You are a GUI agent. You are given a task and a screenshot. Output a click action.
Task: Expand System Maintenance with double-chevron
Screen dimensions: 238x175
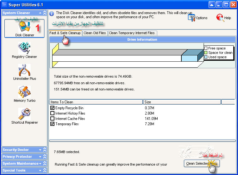point(45,163)
